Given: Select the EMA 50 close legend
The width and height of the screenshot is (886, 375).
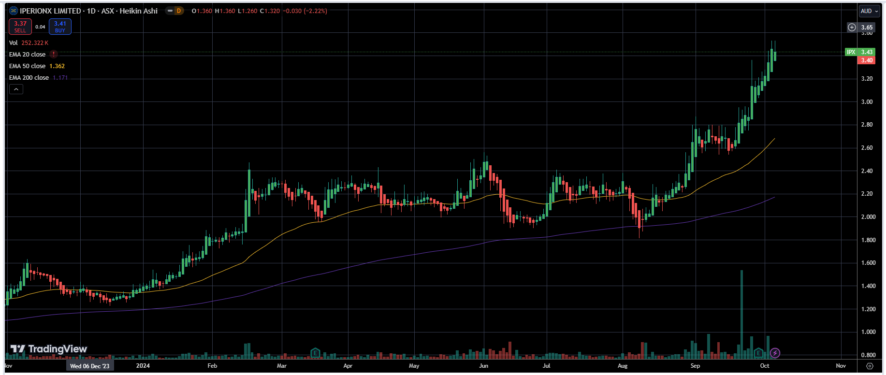Looking at the screenshot, I should pyautogui.click(x=27, y=66).
